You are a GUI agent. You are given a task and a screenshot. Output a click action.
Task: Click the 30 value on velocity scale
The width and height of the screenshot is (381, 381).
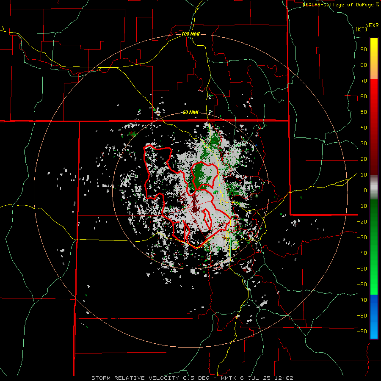(364, 144)
